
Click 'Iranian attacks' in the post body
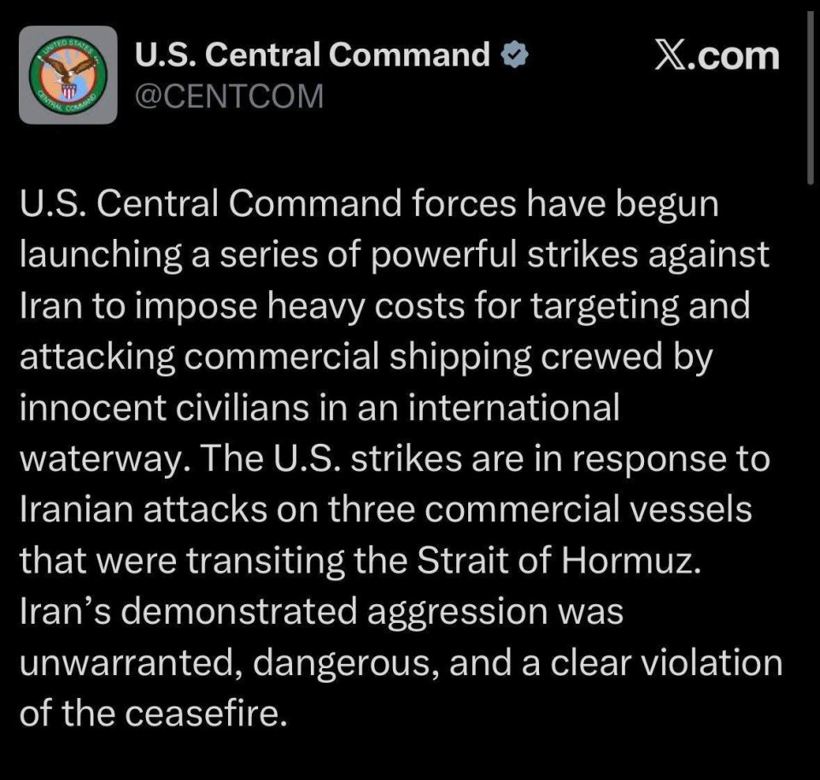[x=143, y=509]
